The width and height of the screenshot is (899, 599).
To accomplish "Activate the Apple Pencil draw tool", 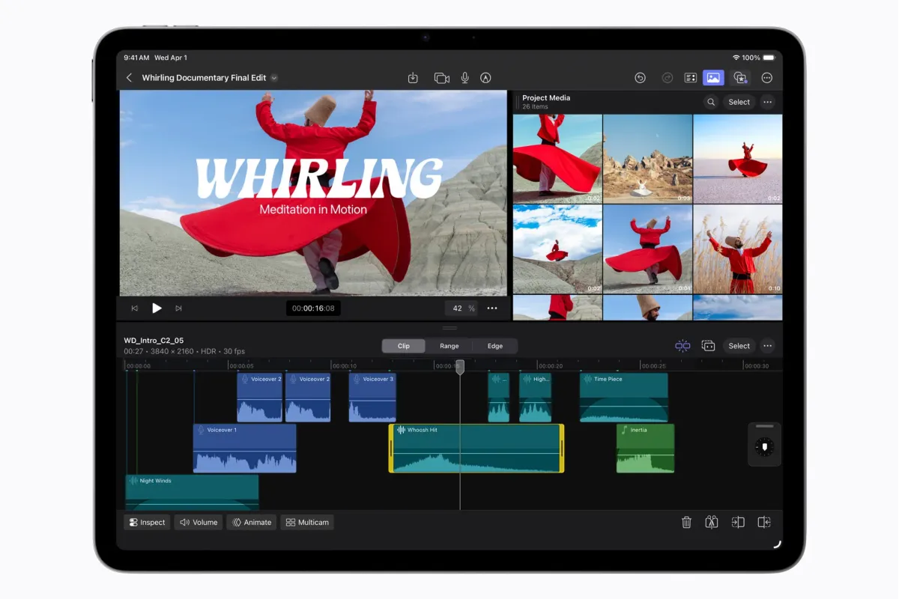I will (485, 77).
